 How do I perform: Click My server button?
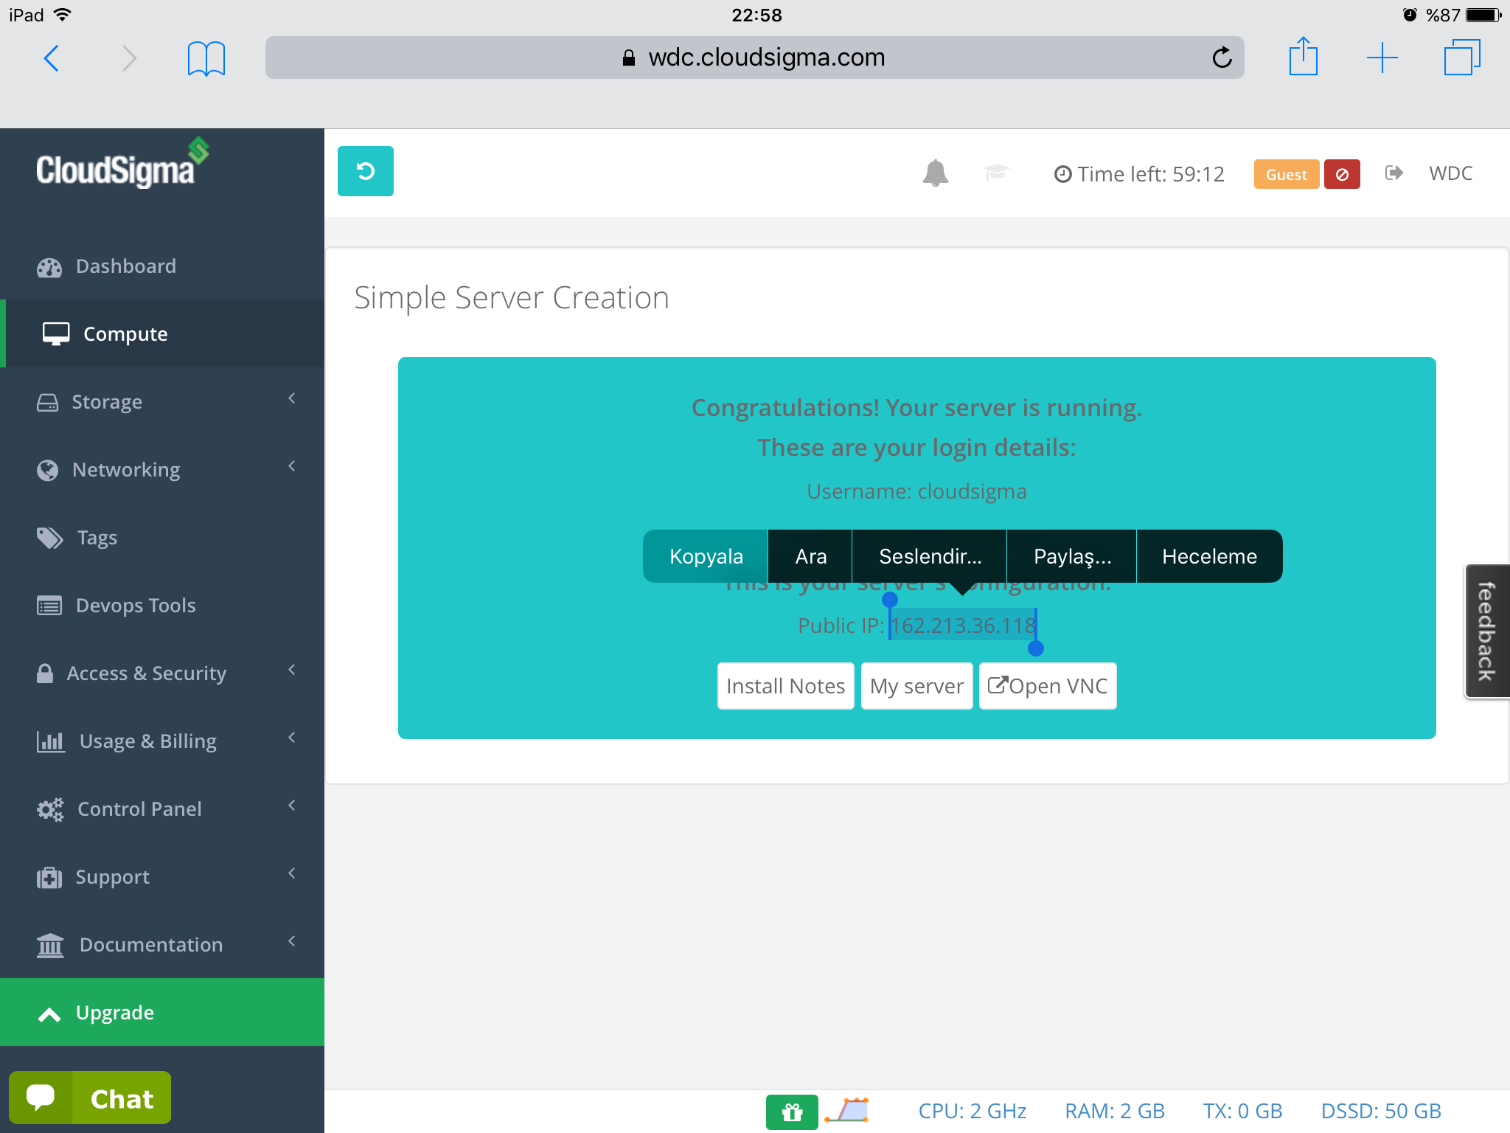[x=916, y=686]
